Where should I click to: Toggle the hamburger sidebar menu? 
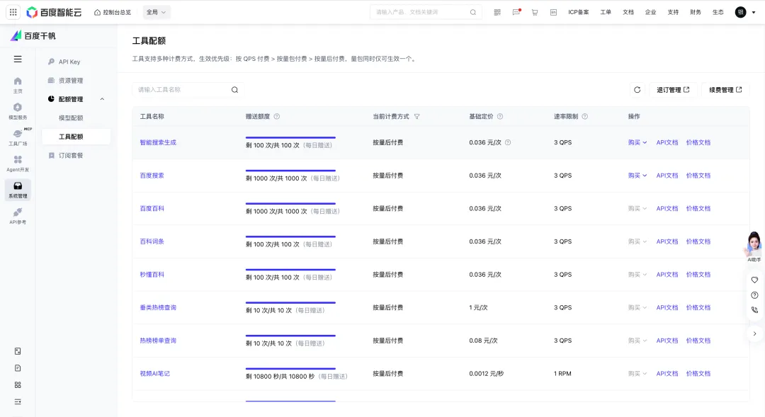tap(18, 59)
